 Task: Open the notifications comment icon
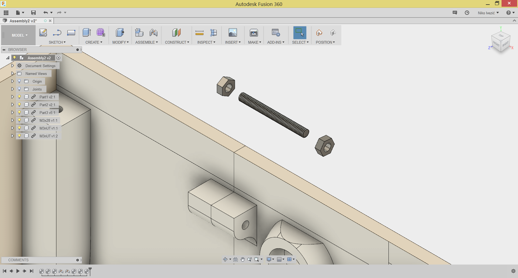(455, 13)
